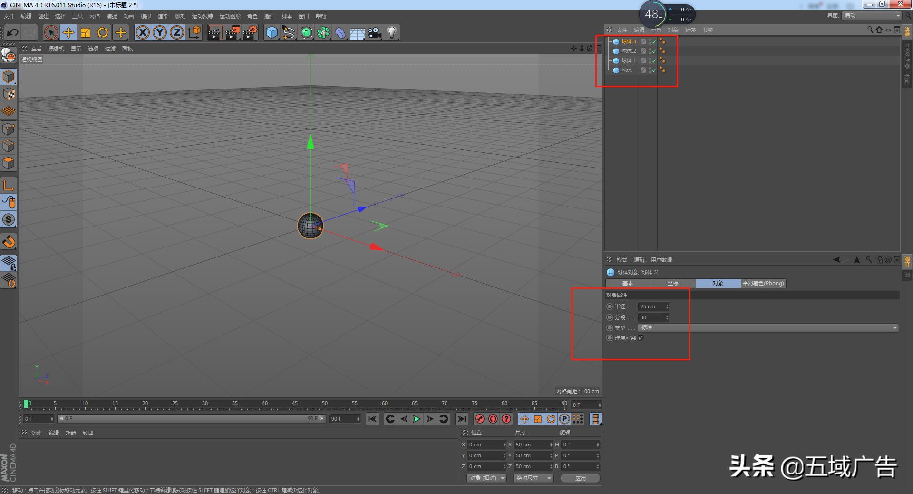Select the Move tool in toolbar
The image size is (913, 494).
68,33
